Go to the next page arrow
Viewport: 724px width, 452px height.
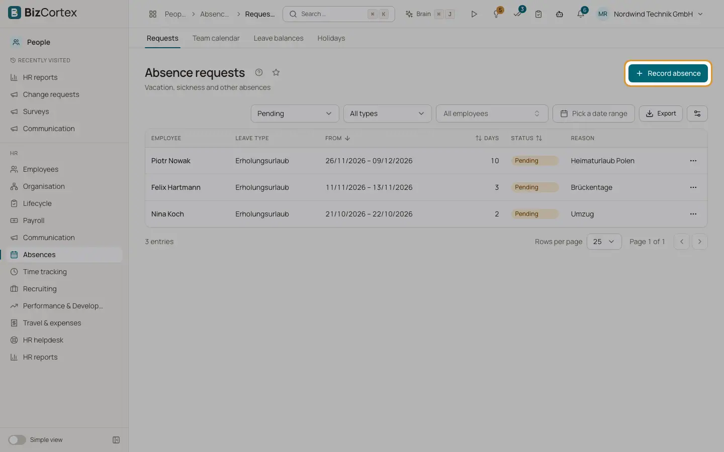click(x=700, y=242)
